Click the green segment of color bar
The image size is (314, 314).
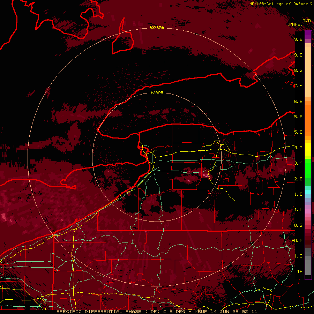pyautogui.click(x=308, y=169)
